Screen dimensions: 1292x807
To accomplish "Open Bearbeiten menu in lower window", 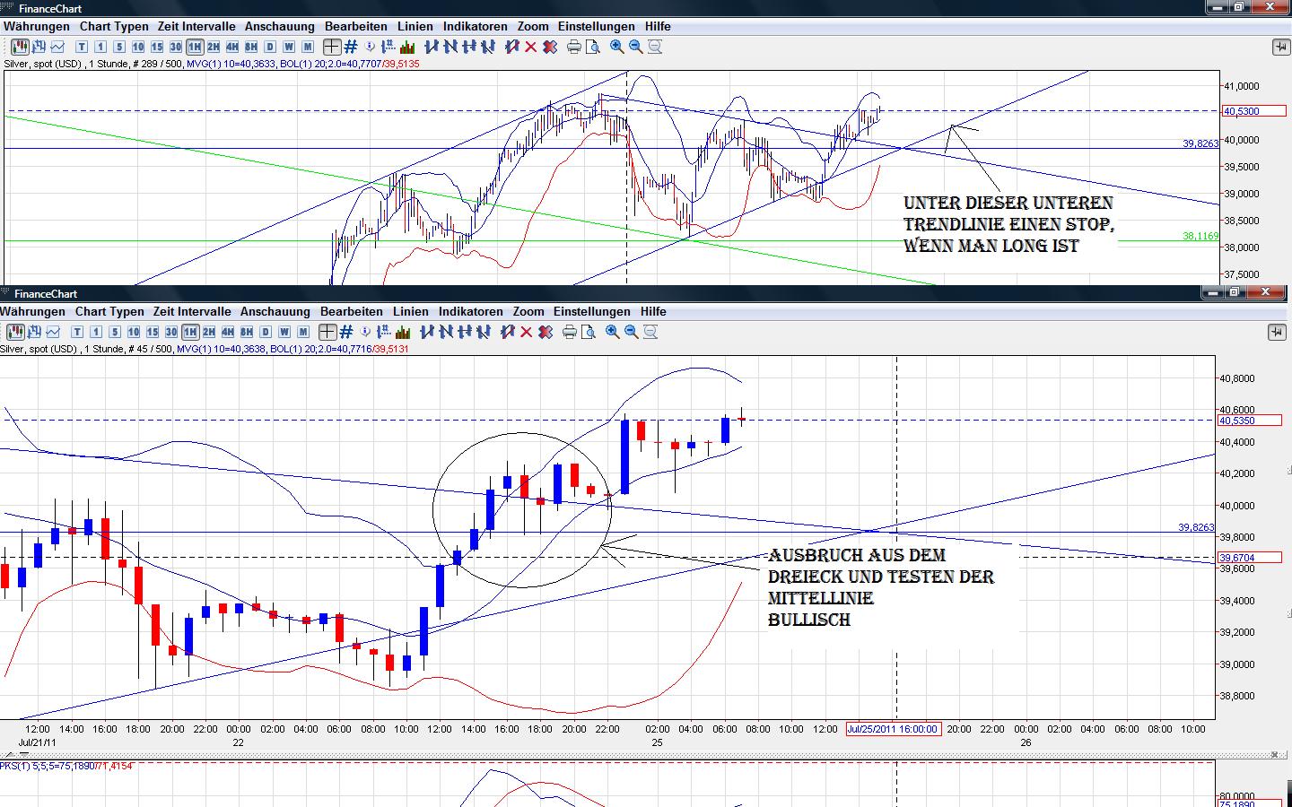I will point(352,312).
